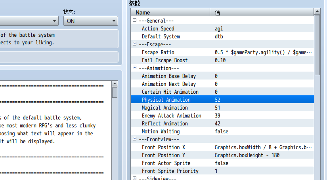Select the Escape Ratio parameter row
327x180 pixels.
tap(222, 52)
